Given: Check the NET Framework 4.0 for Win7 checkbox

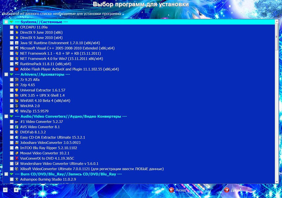Looking at the screenshot, I should pos(12,58).
